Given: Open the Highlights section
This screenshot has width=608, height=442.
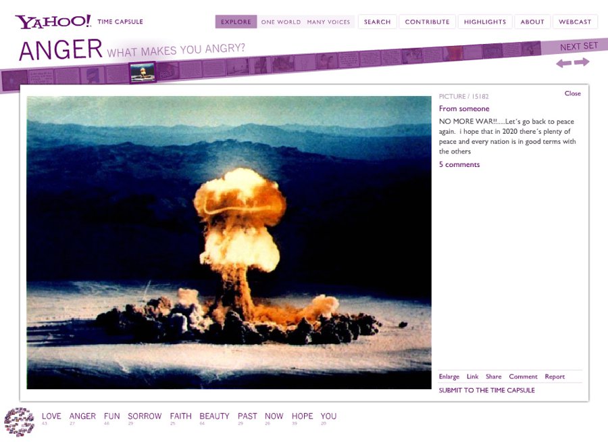Looking at the screenshot, I should [484, 22].
